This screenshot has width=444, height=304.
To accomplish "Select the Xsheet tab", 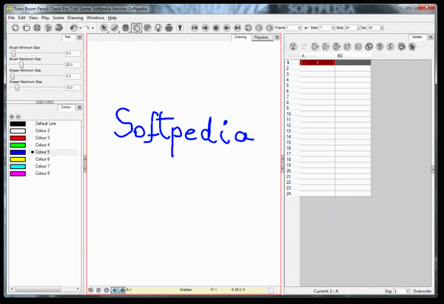I will [x=417, y=37].
